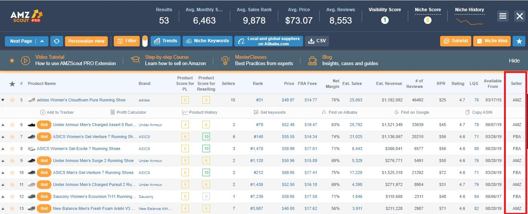The width and height of the screenshot is (528, 214).
Task: Expand row 8 ASICS Gel-Excite 7
Action: coord(3,149)
